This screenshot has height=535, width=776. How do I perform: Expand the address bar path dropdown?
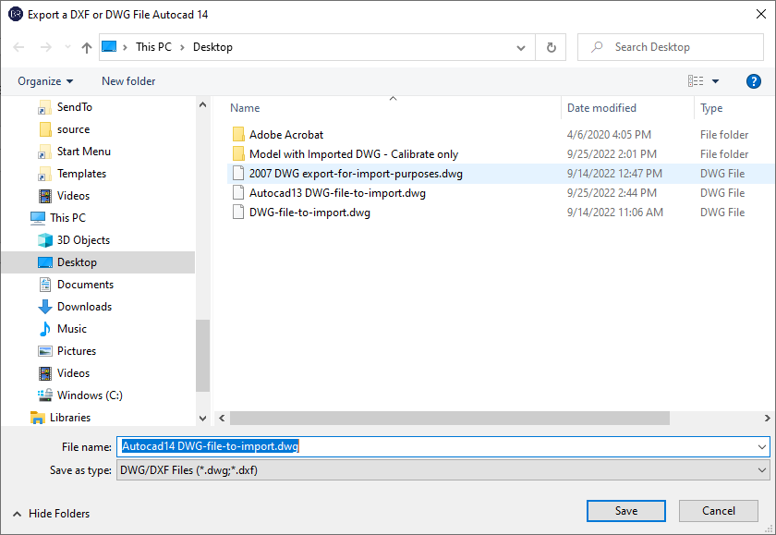coord(523,47)
